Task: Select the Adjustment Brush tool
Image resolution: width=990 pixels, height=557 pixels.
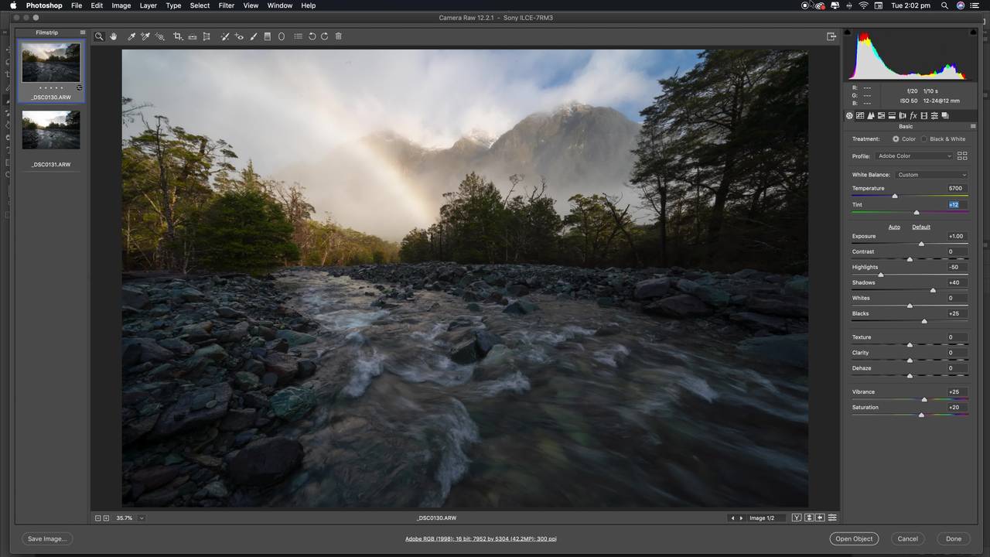Action: click(x=253, y=36)
